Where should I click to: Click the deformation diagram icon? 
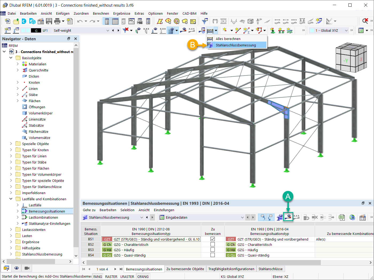point(234,21)
